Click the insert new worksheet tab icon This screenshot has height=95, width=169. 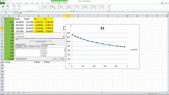point(28,92)
